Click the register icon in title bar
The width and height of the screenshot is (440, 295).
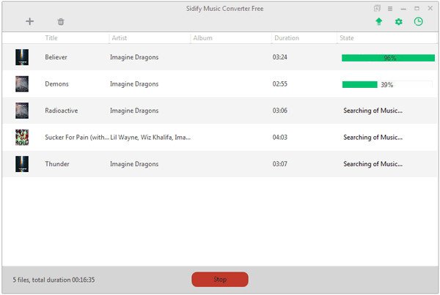[377, 8]
